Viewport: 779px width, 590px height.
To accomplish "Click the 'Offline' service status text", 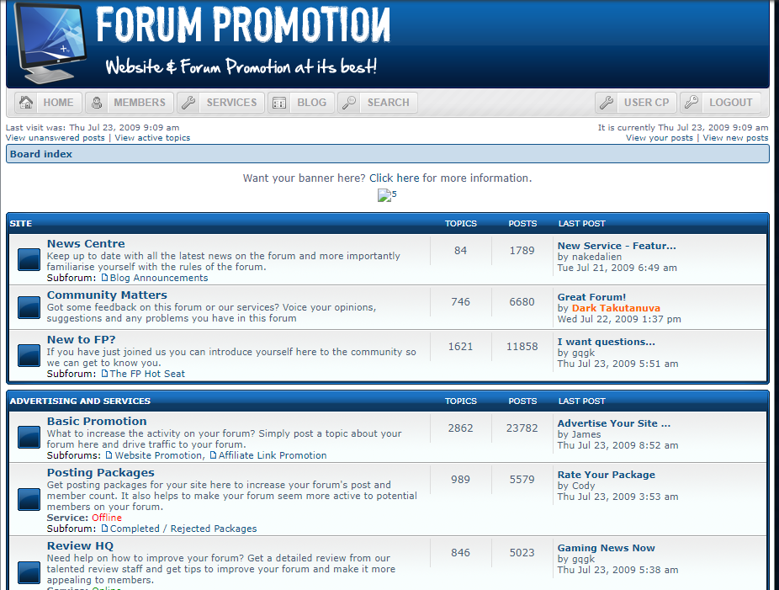I will tap(107, 518).
